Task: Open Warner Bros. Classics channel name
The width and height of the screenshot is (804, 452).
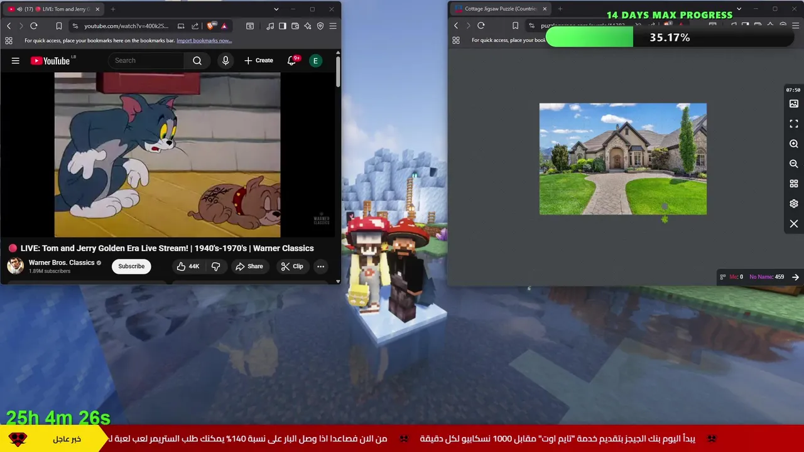Action: pos(62,262)
